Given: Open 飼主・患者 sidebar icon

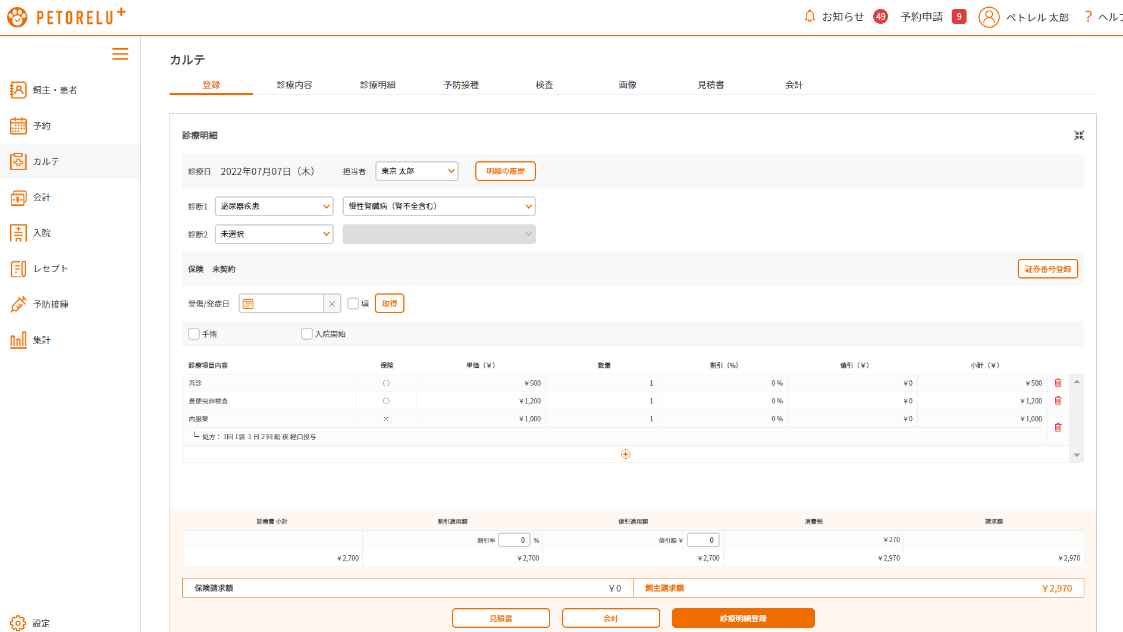Looking at the screenshot, I should coord(18,90).
